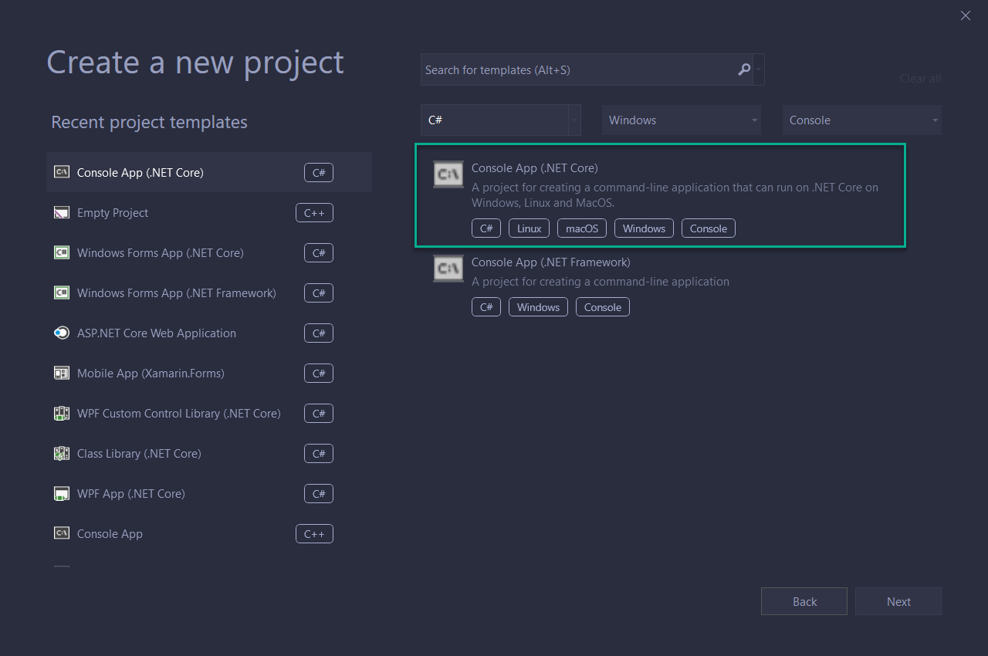Click the Linux tag on .NET Core result

[530, 228]
